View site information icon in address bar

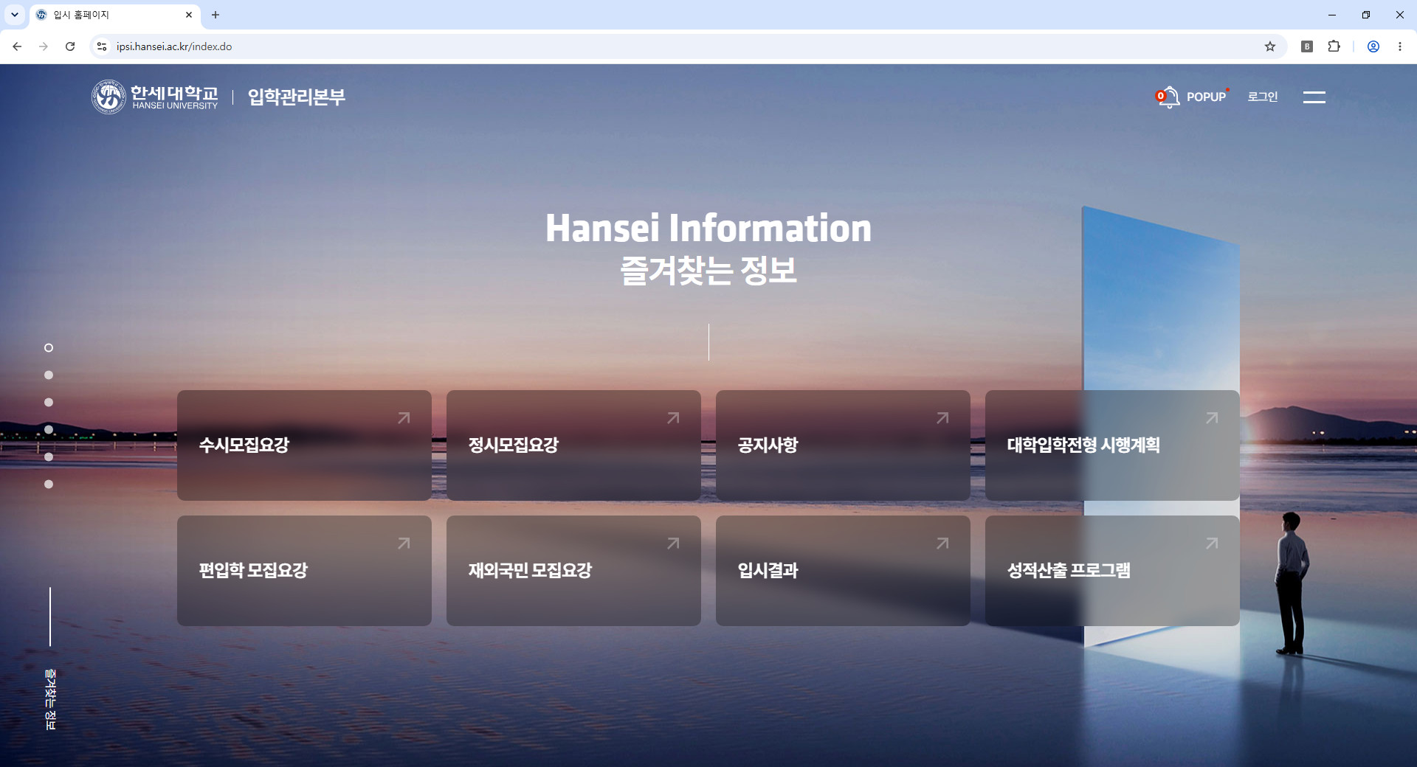click(102, 46)
